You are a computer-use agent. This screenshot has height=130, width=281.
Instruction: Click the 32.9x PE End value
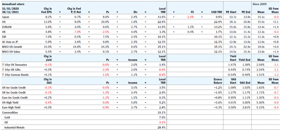pos(245,46)
